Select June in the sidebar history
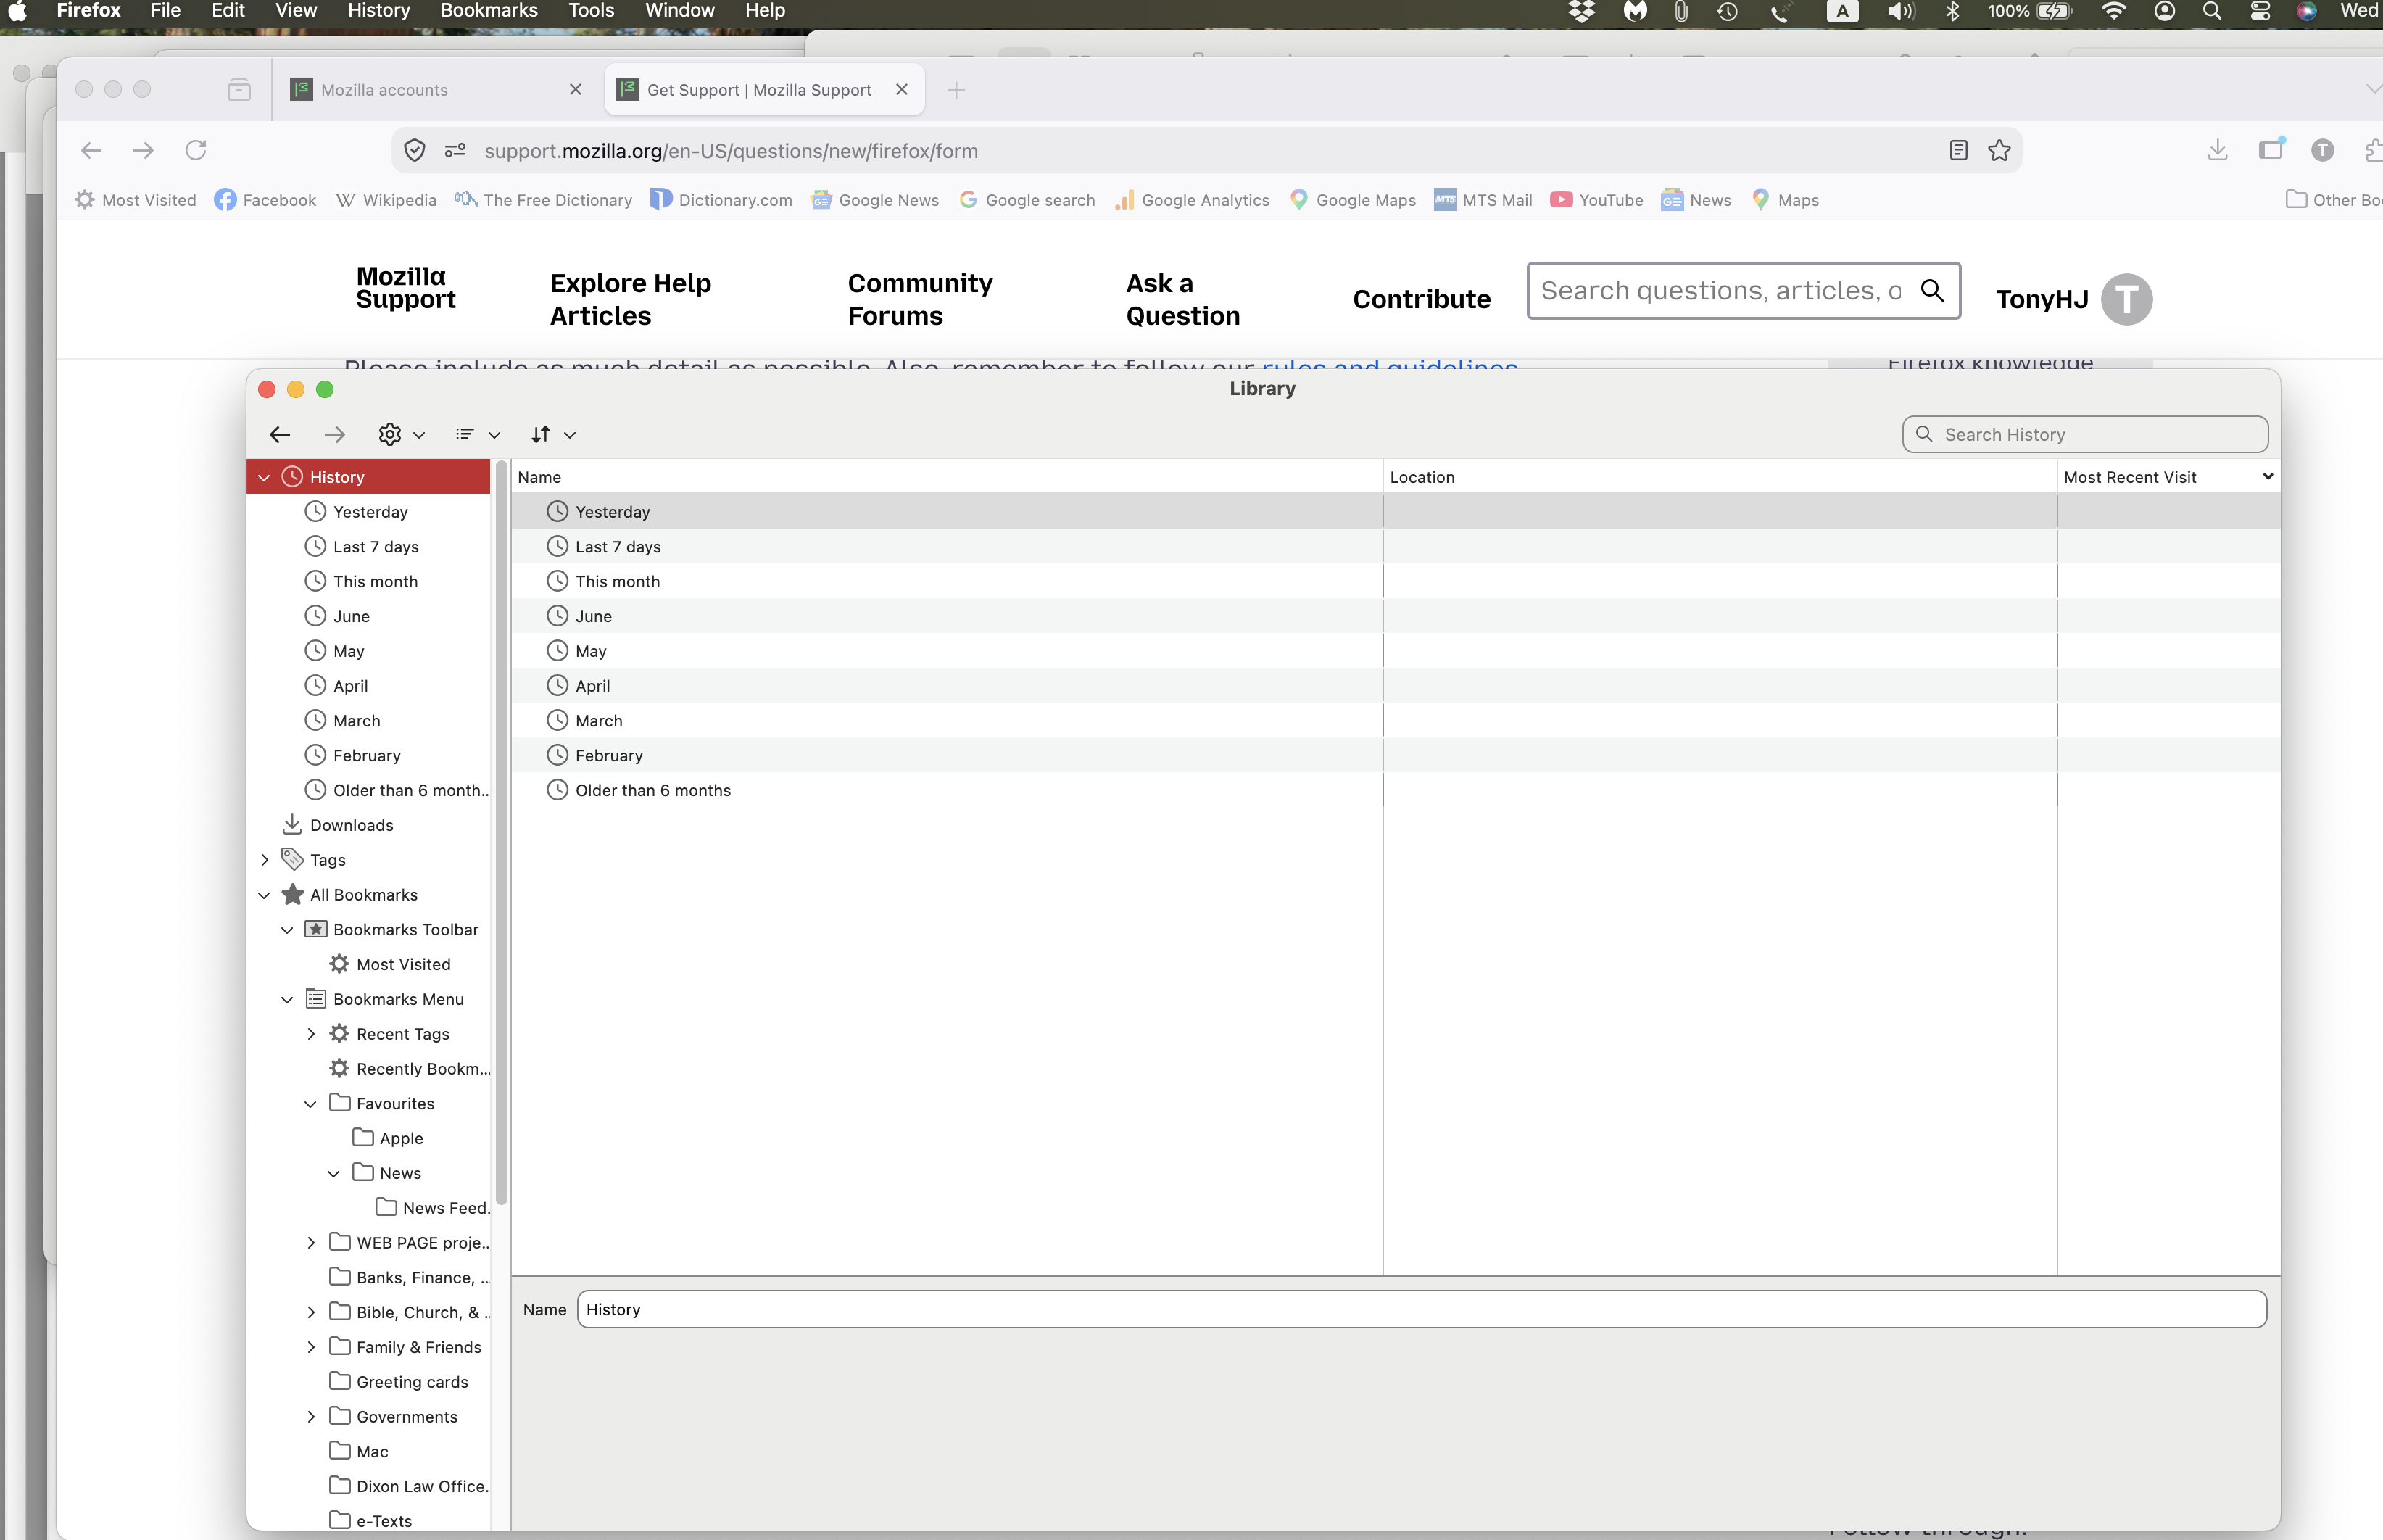Image resolution: width=2383 pixels, height=1540 pixels. [x=351, y=616]
